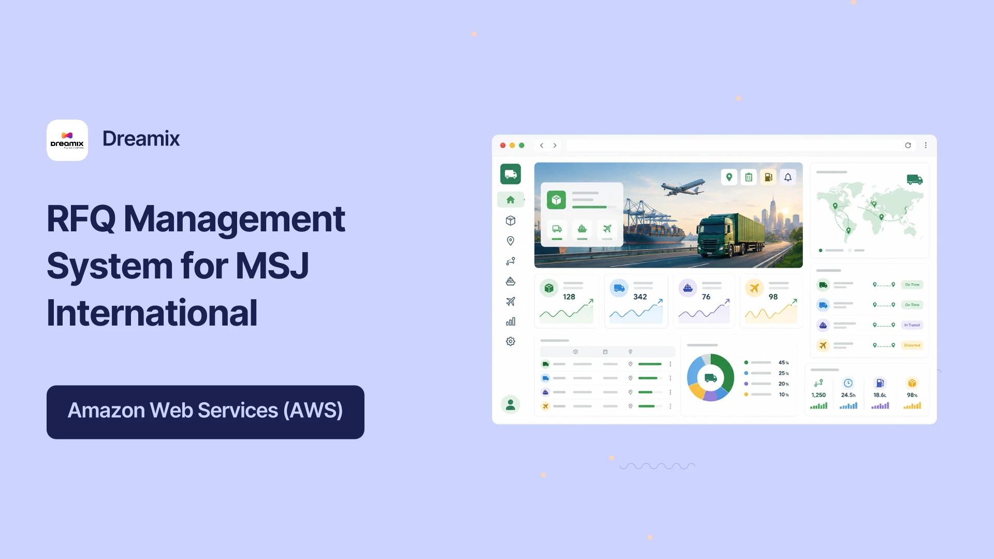Click the 18.6L fuel metric
This screenshot has width=994, height=559.
(x=880, y=394)
